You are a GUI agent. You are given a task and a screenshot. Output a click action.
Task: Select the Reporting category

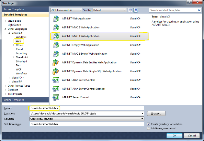21,53
